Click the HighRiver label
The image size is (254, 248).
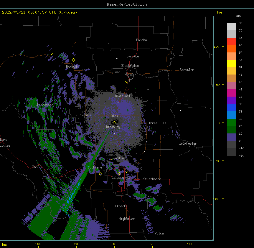(x=126, y=219)
